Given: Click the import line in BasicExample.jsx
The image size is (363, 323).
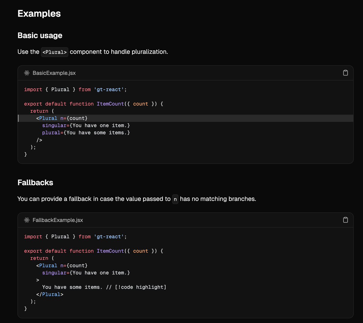Looking at the screenshot, I should click(75, 90).
